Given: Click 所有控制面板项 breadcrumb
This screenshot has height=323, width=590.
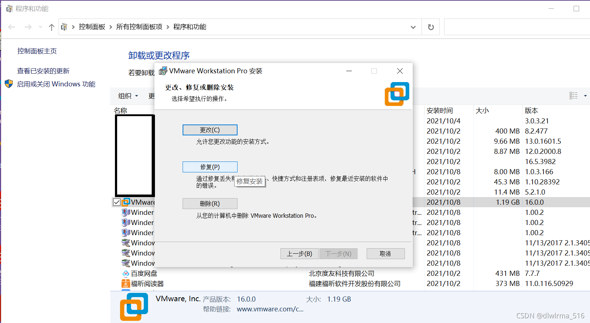Looking at the screenshot, I should click(x=139, y=27).
